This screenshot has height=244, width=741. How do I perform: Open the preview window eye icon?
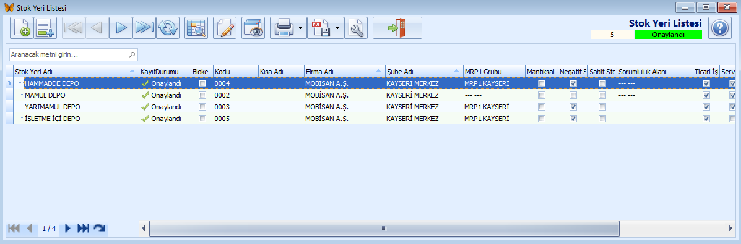click(x=253, y=28)
